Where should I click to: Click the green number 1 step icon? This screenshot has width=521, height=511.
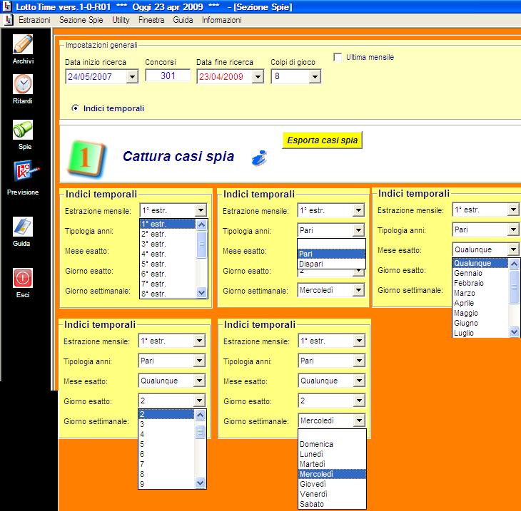click(x=86, y=159)
